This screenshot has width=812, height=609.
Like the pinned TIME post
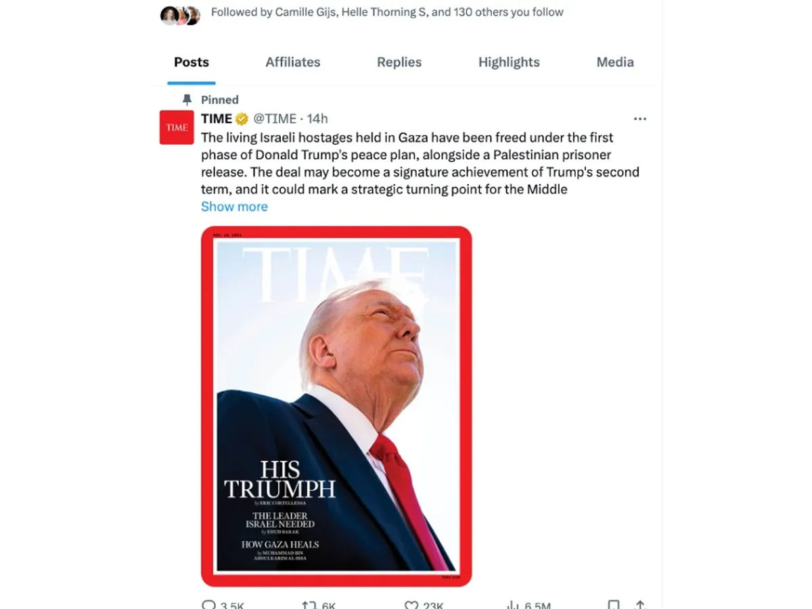411,605
